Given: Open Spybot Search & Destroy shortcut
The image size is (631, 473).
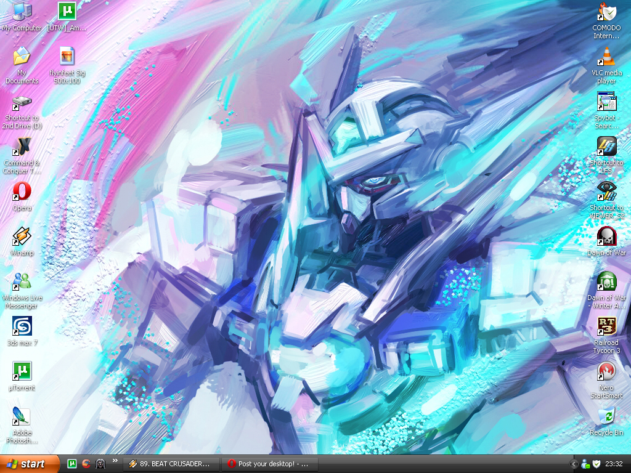Looking at the screenshot, I should point(606,110).
